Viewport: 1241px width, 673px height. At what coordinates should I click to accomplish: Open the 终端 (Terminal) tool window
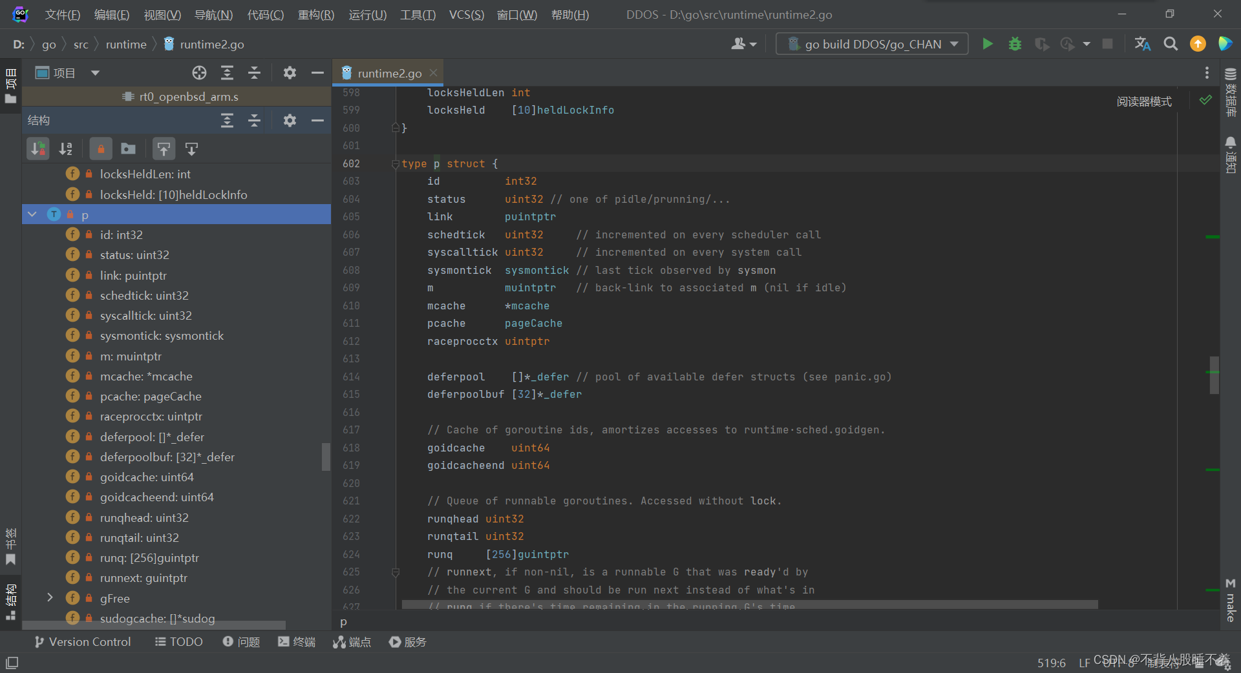297,642
